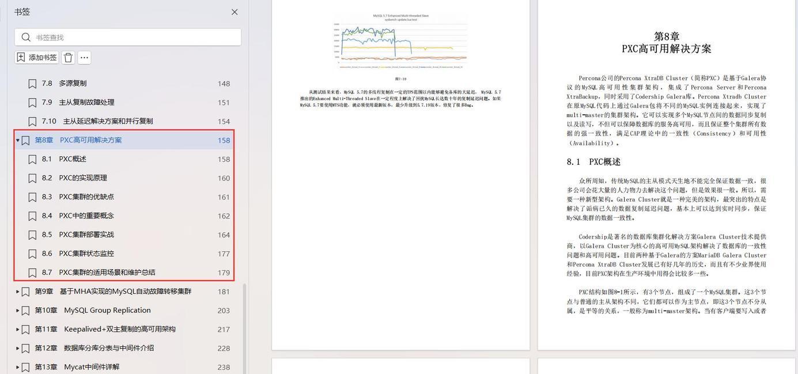The height and width of the screenshot is (374, 798).
Task: Open bookmark 8.4 PXC中的重要概念
Action: (78, 216)
